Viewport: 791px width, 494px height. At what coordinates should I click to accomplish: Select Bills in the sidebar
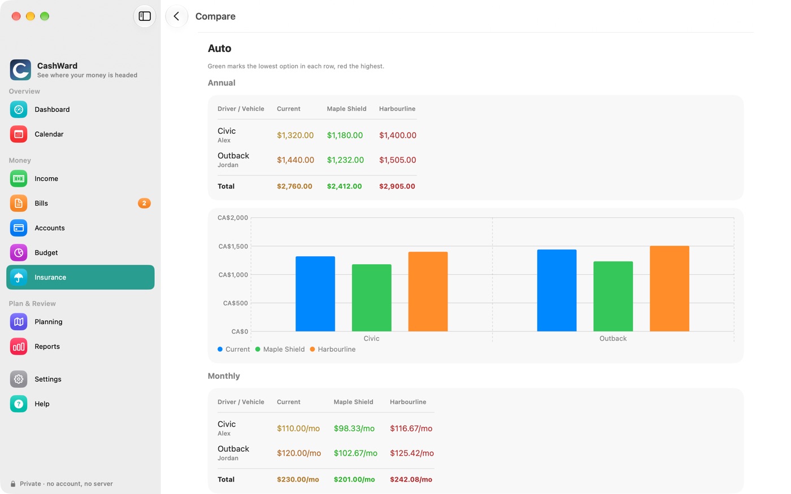pyautogui.click(x=80, y=203)
